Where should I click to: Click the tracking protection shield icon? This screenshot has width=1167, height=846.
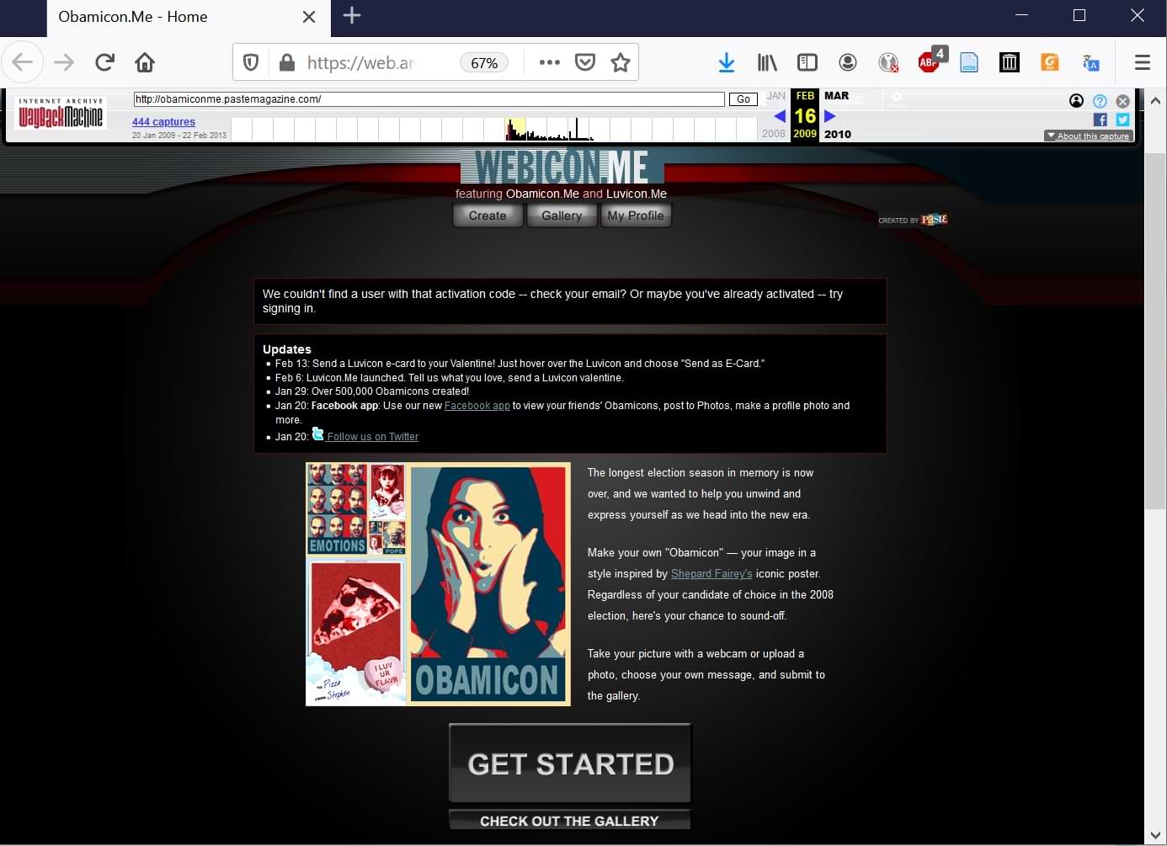251,62
